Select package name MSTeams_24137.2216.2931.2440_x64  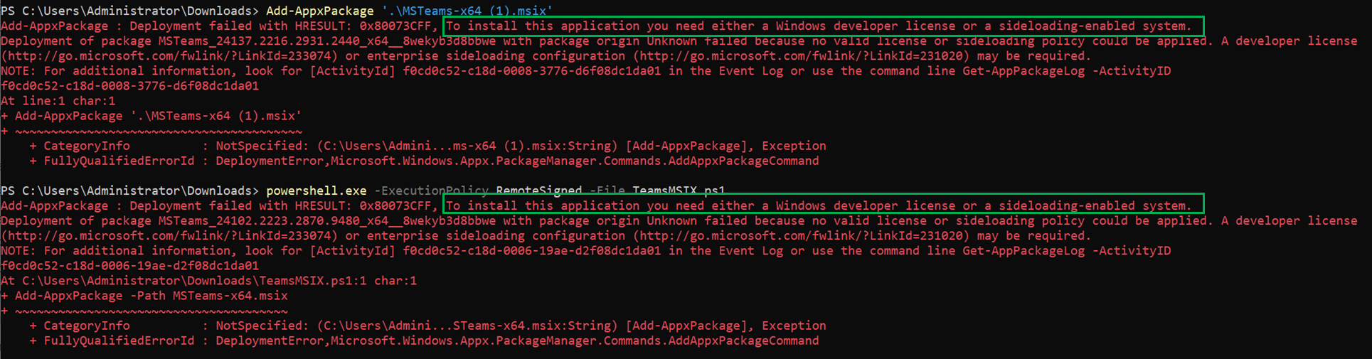click(273, 41)
